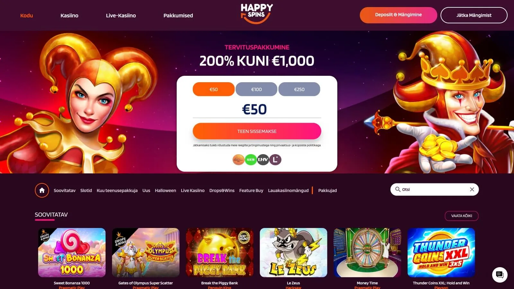Click the home icon in category bar
Image resolution: width=514 pixels, height=289 pixels.
pyautogui.click(x=42, y=190)
